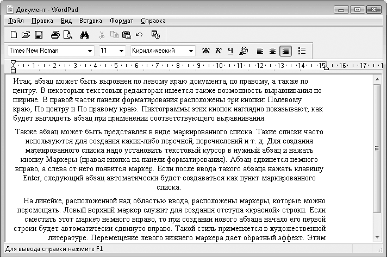Open Print Preview from the toolbar
The height and width of the screenshot is (257, 387).
coord(67,35)
